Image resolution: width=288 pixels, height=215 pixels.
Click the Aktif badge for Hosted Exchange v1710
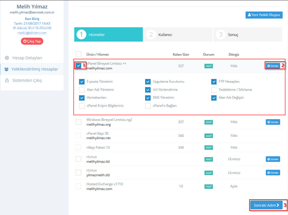(x=209, y=187)
